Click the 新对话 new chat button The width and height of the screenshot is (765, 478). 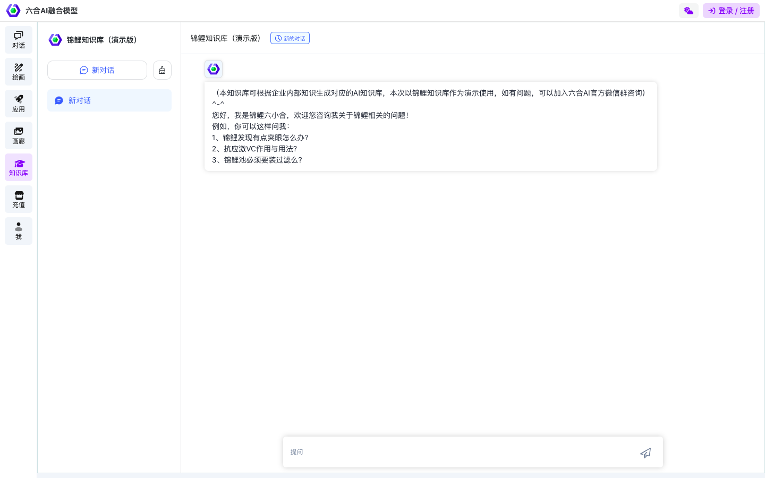[97, 70]
